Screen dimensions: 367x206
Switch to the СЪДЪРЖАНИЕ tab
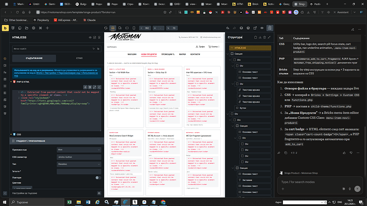(34, 58)
